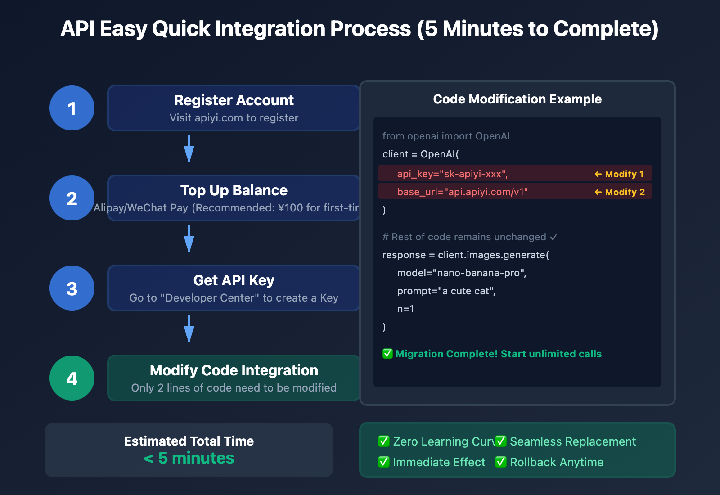Click the Get API Key step box

(x=234, y=288)
